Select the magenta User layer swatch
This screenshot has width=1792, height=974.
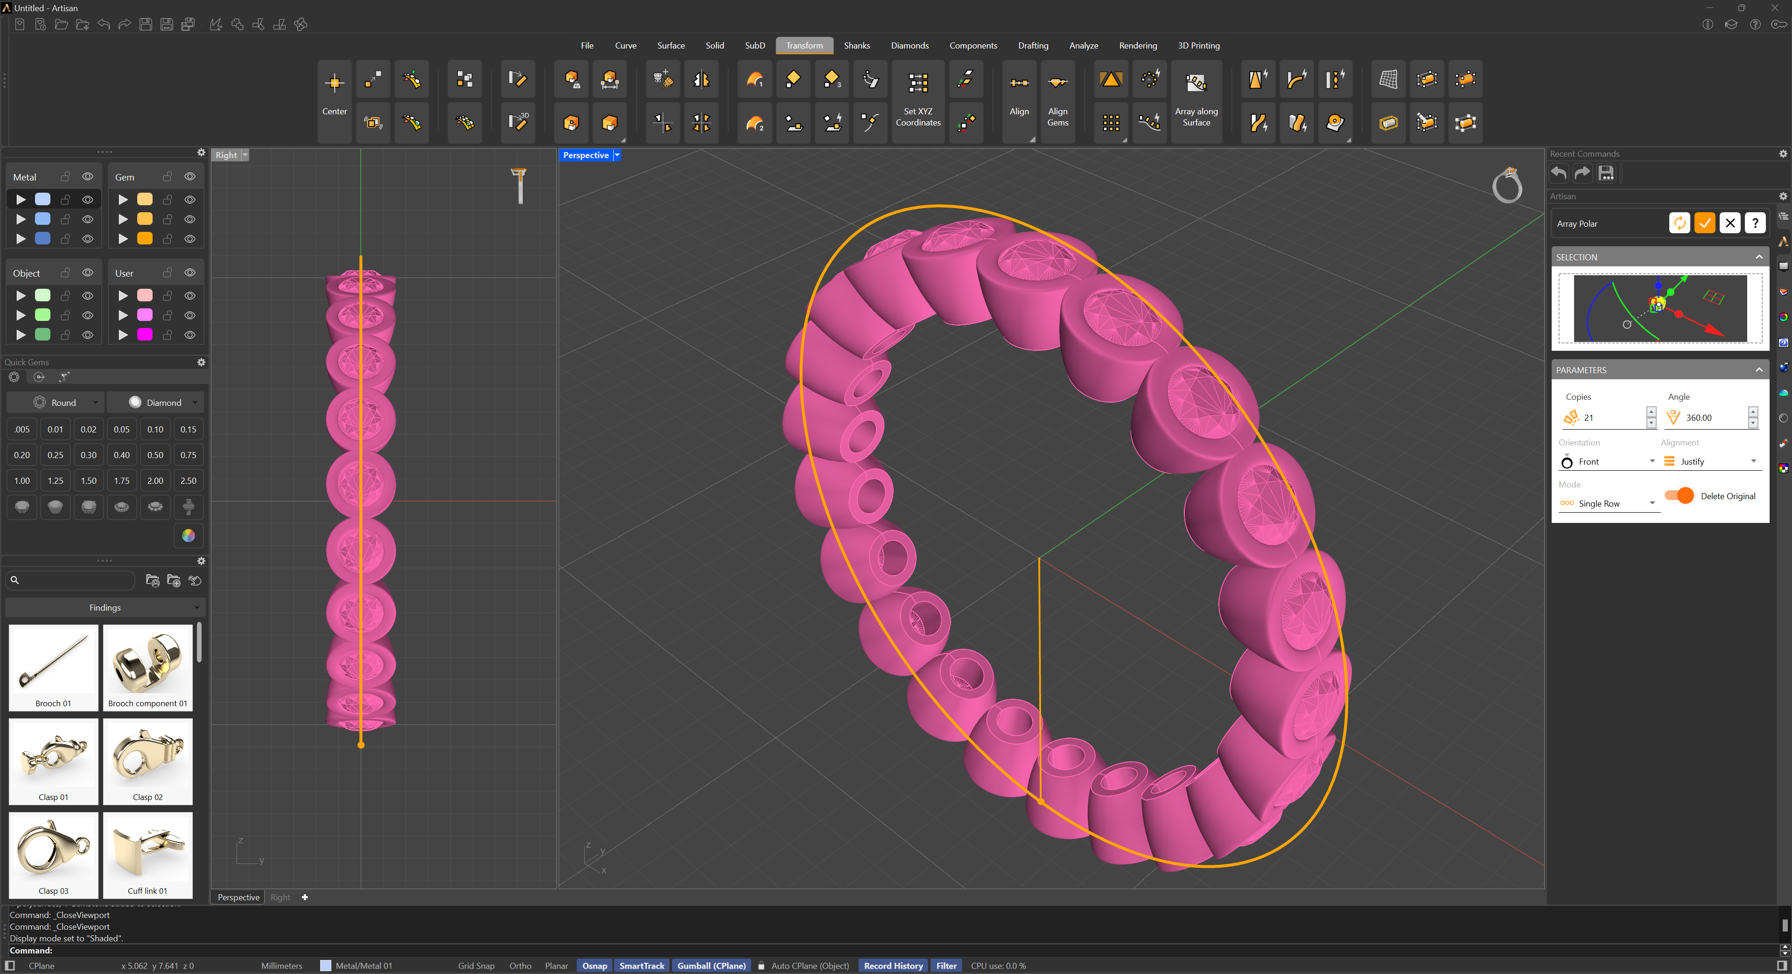(145, 334)
